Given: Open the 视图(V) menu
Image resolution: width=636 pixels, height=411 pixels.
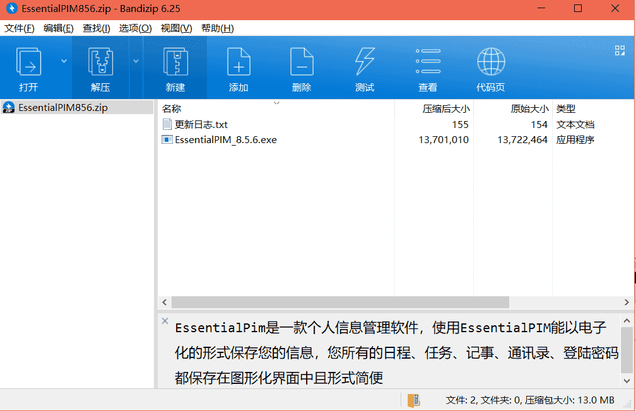Looking at the screenshot, I should point(176,28).
